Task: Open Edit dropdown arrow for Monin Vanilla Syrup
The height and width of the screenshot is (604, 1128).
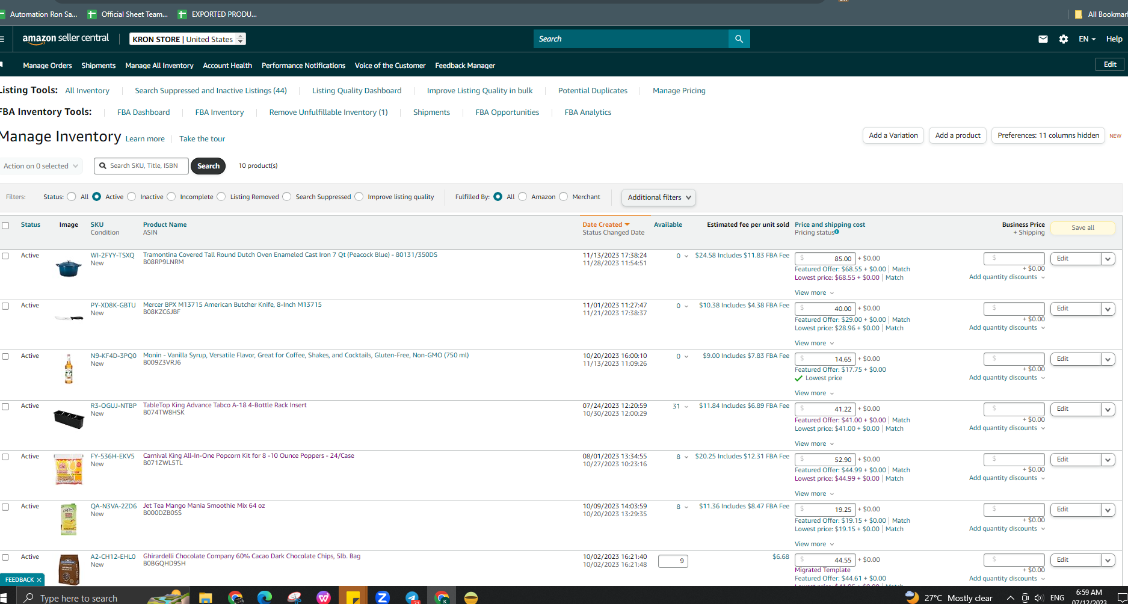Action: 1108,359
